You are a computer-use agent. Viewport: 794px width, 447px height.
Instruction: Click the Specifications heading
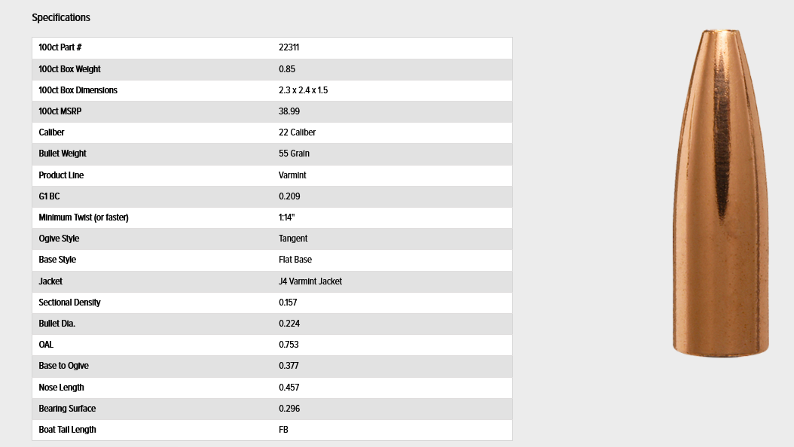click(x=61, y=18)
